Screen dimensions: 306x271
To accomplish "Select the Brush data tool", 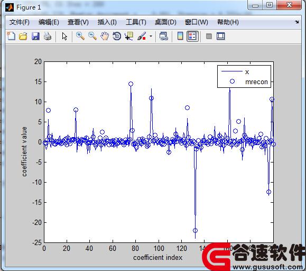I will (x=142, y=37).
